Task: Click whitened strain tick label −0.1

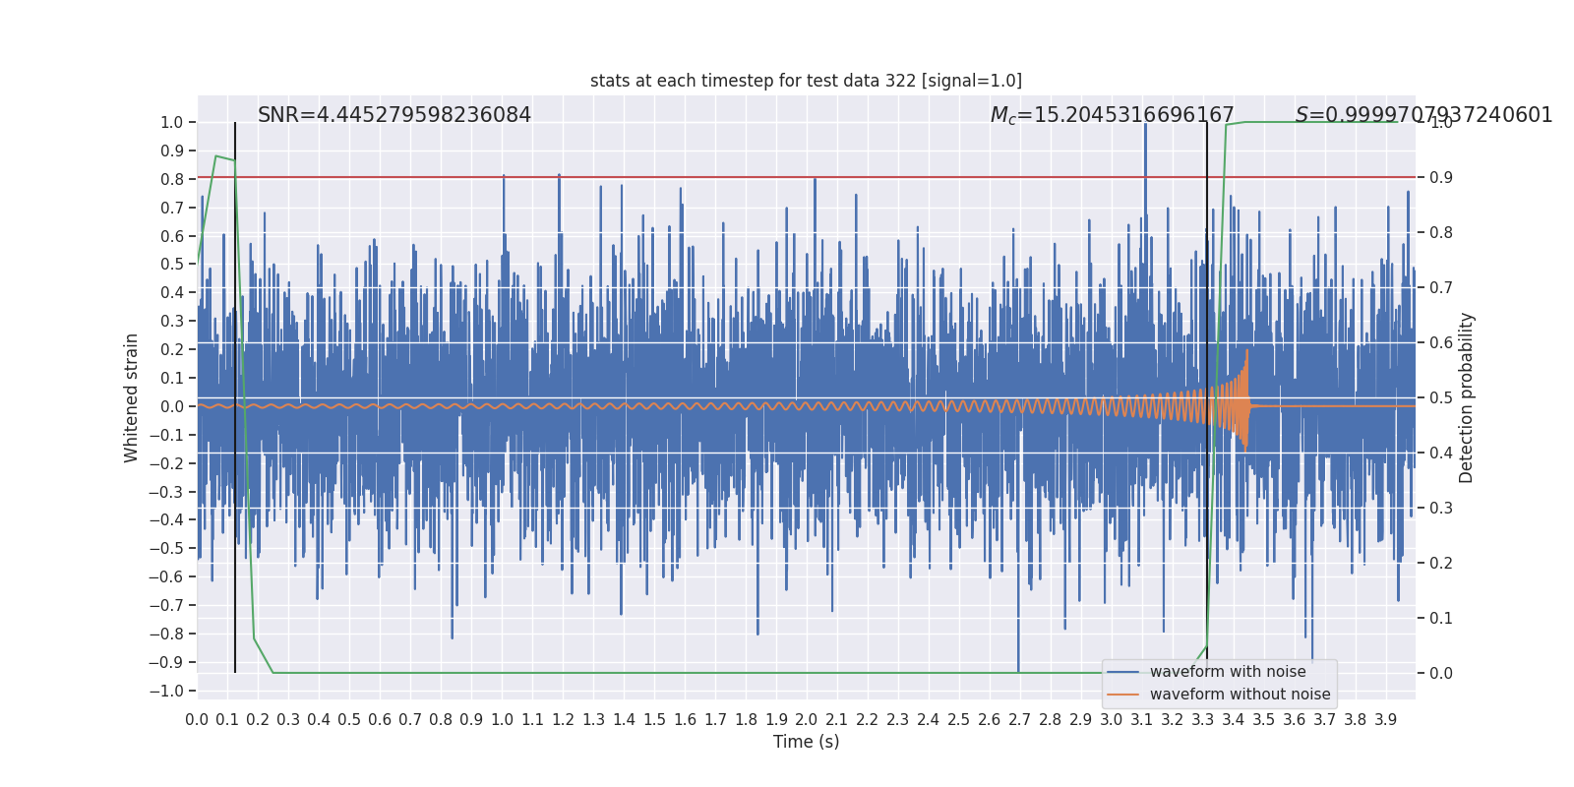Action: [166, 435]
